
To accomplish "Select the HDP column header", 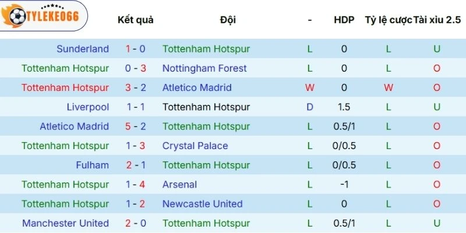I will pyautogui.click(x=344, y=20).
